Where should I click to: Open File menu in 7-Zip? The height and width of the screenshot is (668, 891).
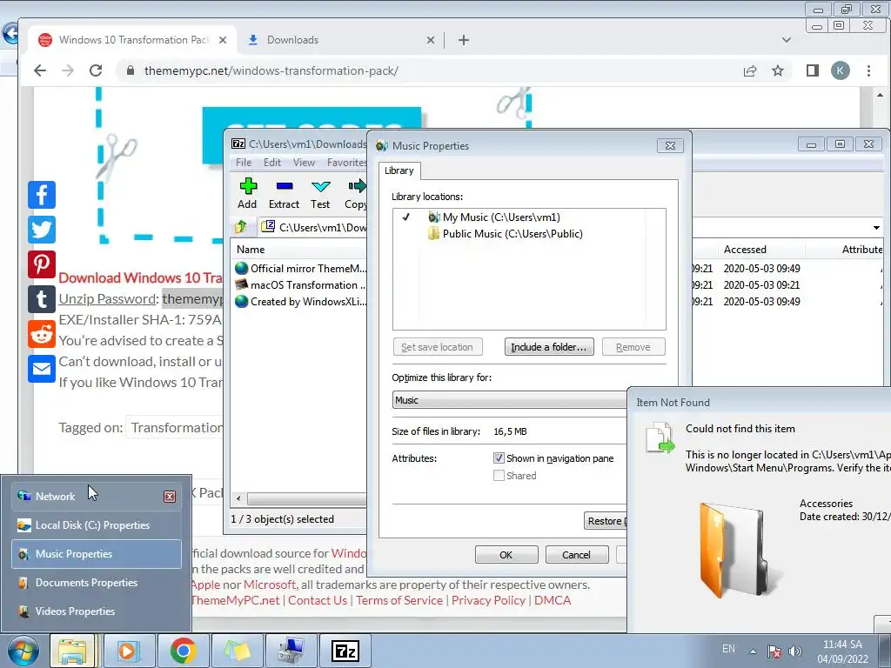[x=244, y=163]
